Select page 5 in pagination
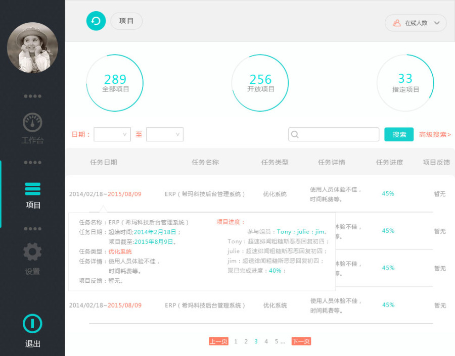The height and width of the screenshot is (356, 455). pyautogui.click(x=276, y=341)
